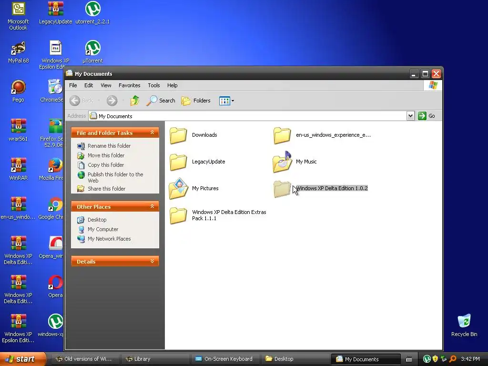Go to My Network Places link

click(109, 239)
